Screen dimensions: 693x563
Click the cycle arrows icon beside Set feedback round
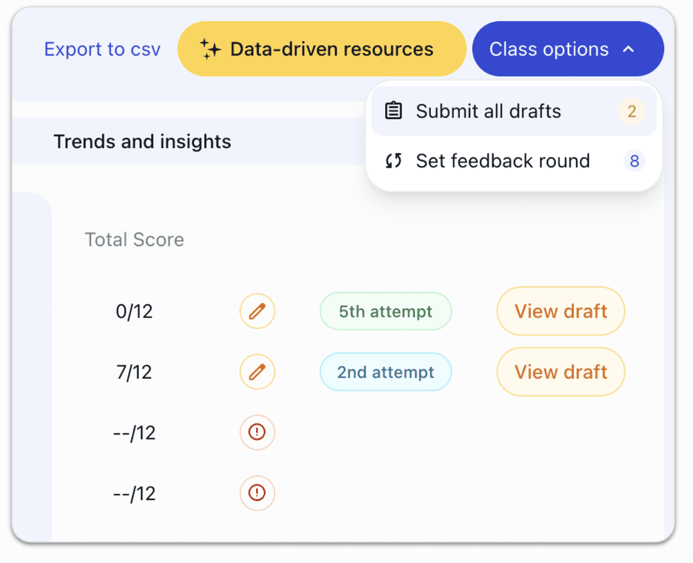393,161
